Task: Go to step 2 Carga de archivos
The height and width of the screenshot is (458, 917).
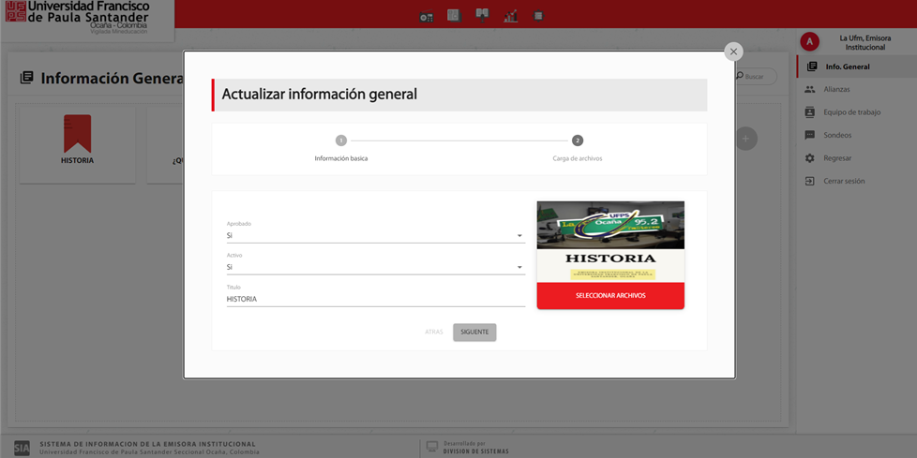Action: point(577,140)
